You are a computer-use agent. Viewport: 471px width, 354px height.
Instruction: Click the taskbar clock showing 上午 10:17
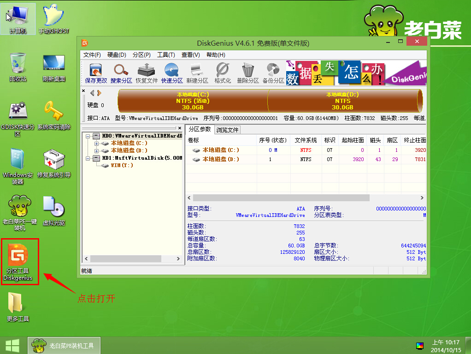click(446, 346)
